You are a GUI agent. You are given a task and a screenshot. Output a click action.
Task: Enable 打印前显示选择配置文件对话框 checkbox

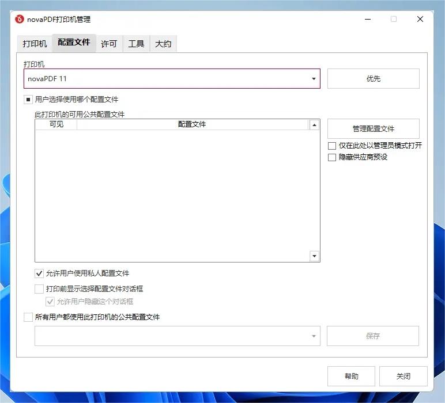pos(39,289)
